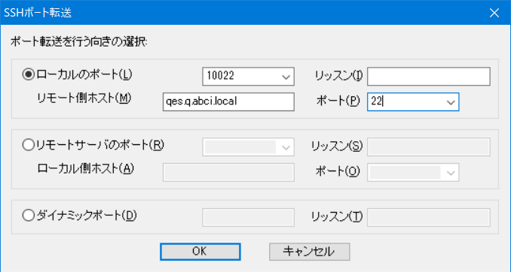Expand the local port 10022 dropdown

click(x=286, y=77)
